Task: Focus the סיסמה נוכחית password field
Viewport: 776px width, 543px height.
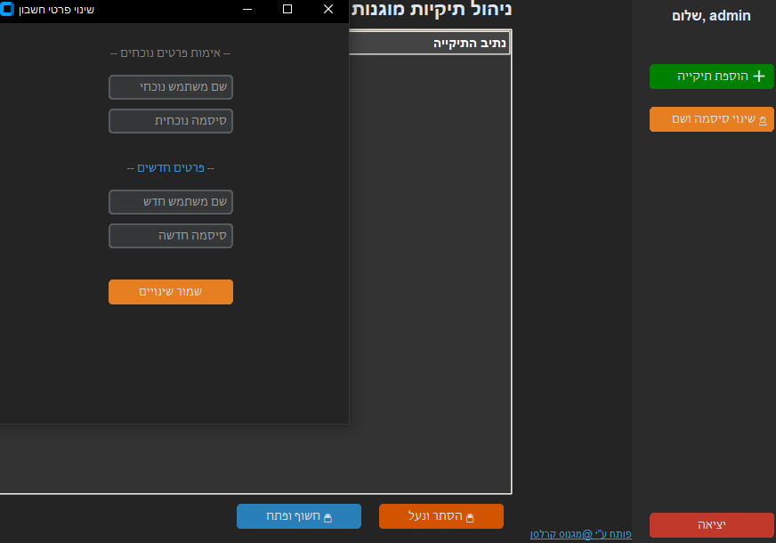Action: 171,121
